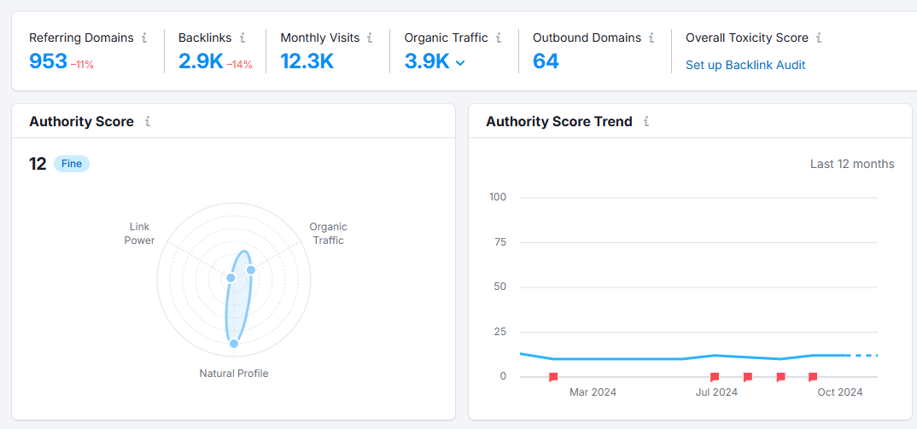Open info icon beside Monthly Visits

(370, 38)
